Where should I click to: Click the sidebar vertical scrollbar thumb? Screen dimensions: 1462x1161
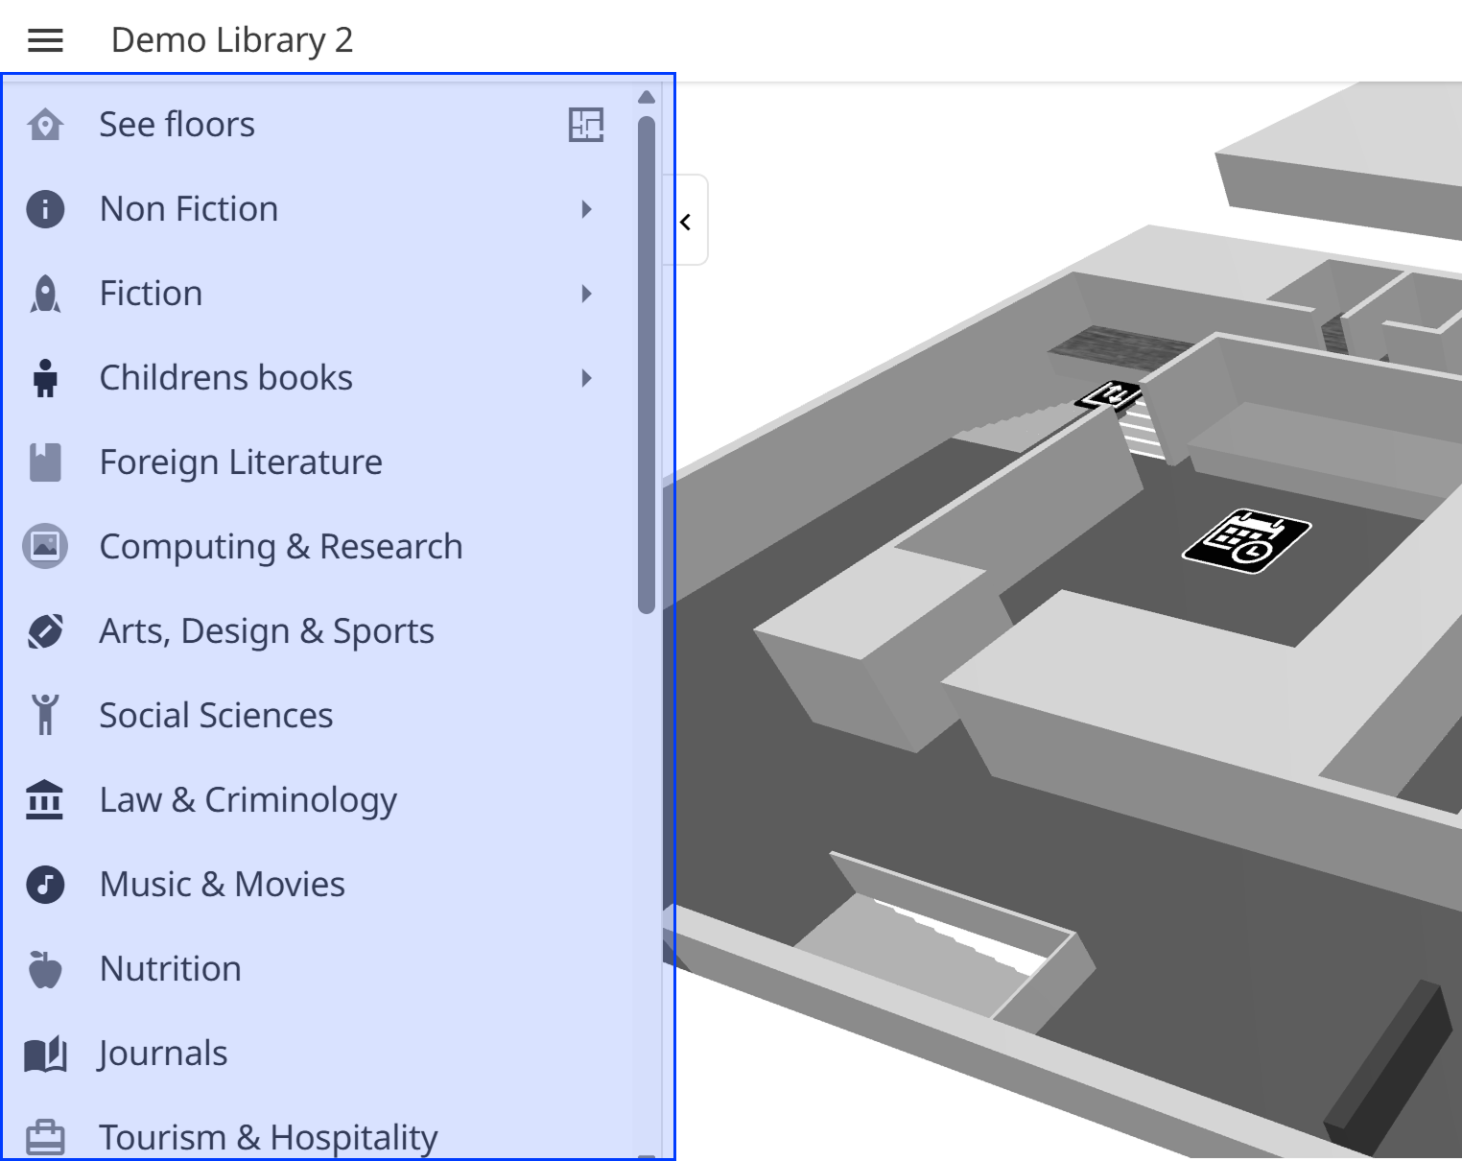click(x=647, y=365)
